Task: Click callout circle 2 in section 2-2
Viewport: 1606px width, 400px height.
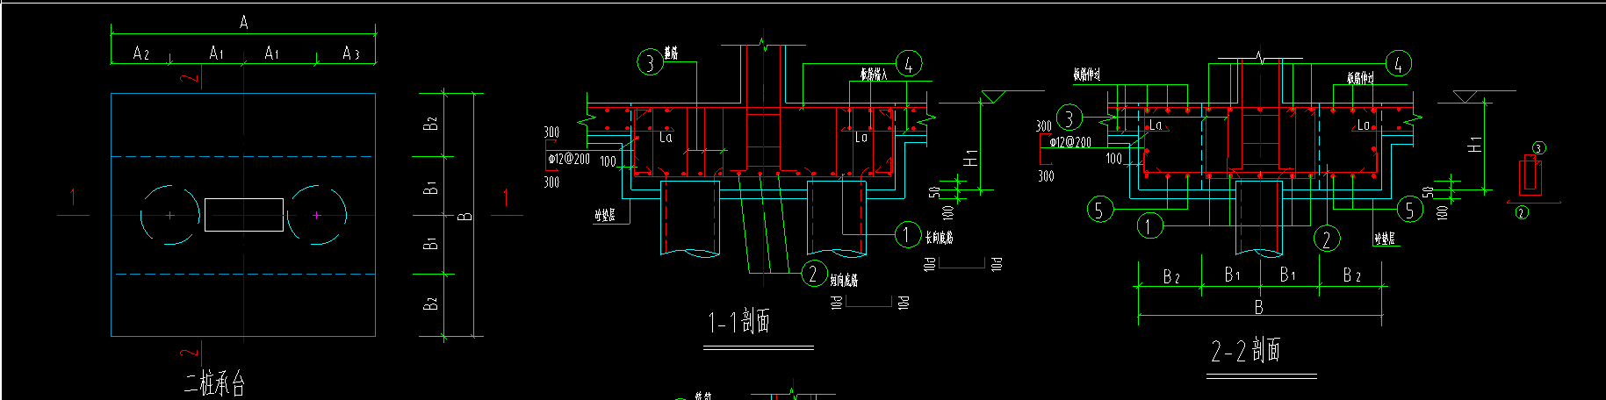Action: tap(1327, 239)
